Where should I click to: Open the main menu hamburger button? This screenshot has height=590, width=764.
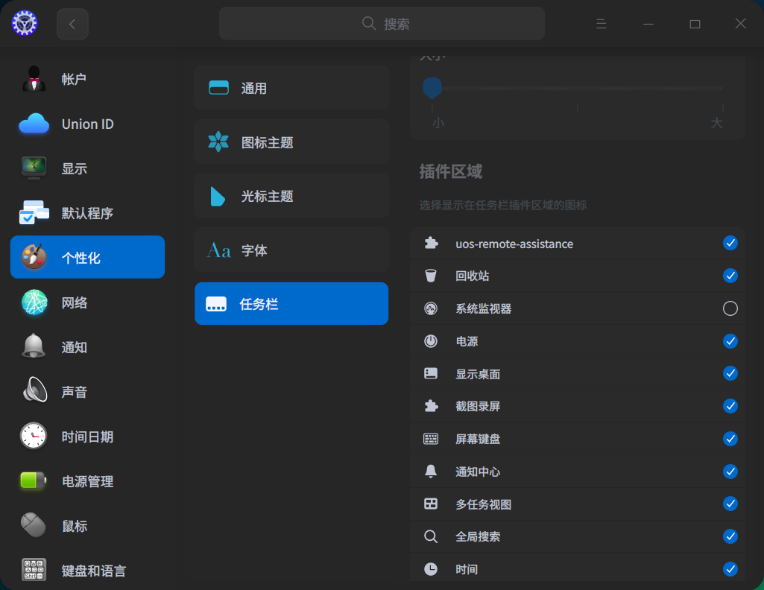point(602,23)
